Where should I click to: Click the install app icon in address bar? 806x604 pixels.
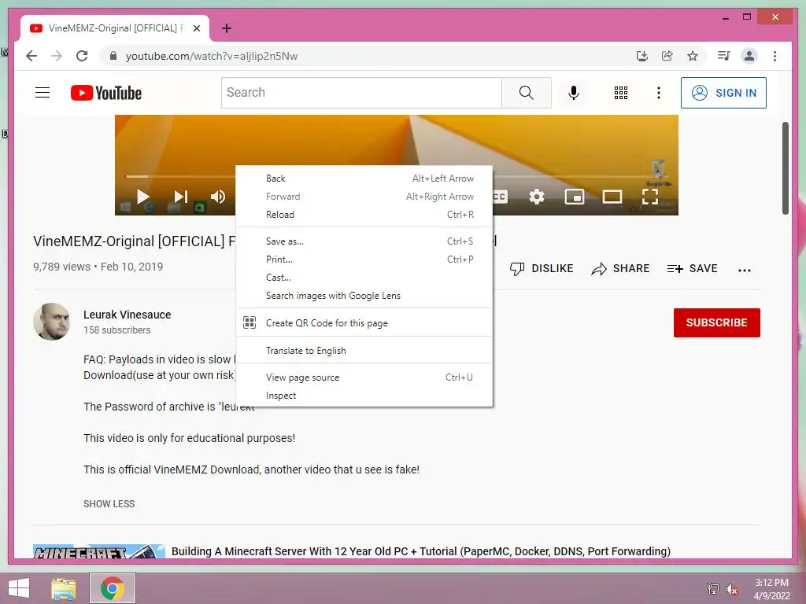tap(642, 56)
